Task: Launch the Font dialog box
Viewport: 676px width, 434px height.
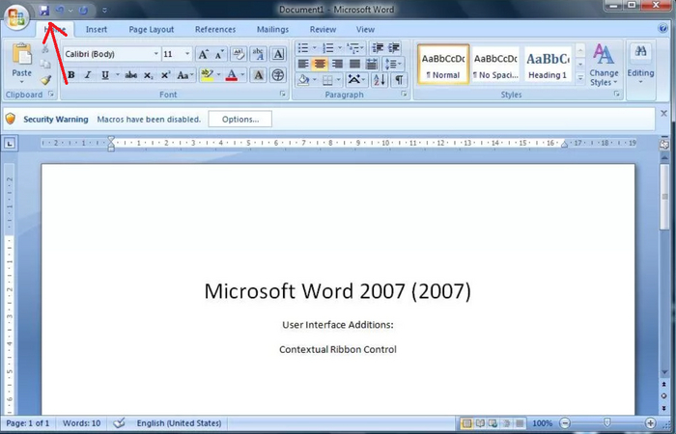Action: click(283, 94)
